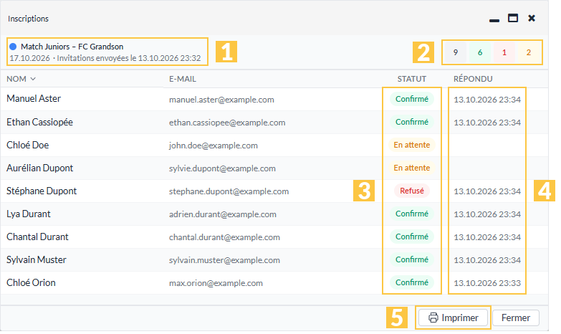Select the Match Juniors – FC Grandson title

tap(72, 47)
